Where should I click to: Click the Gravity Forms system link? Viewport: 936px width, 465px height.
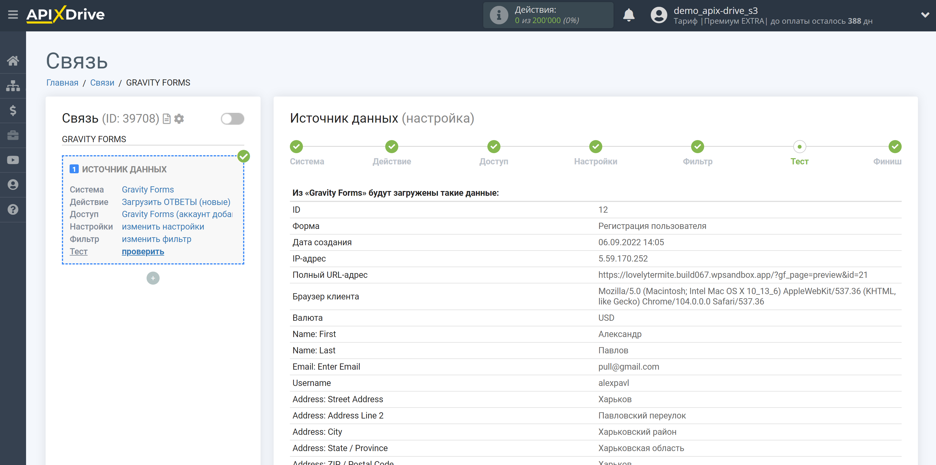(148, 190)
